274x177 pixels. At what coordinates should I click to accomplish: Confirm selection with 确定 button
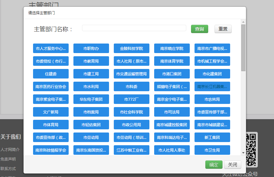[214, 165]
